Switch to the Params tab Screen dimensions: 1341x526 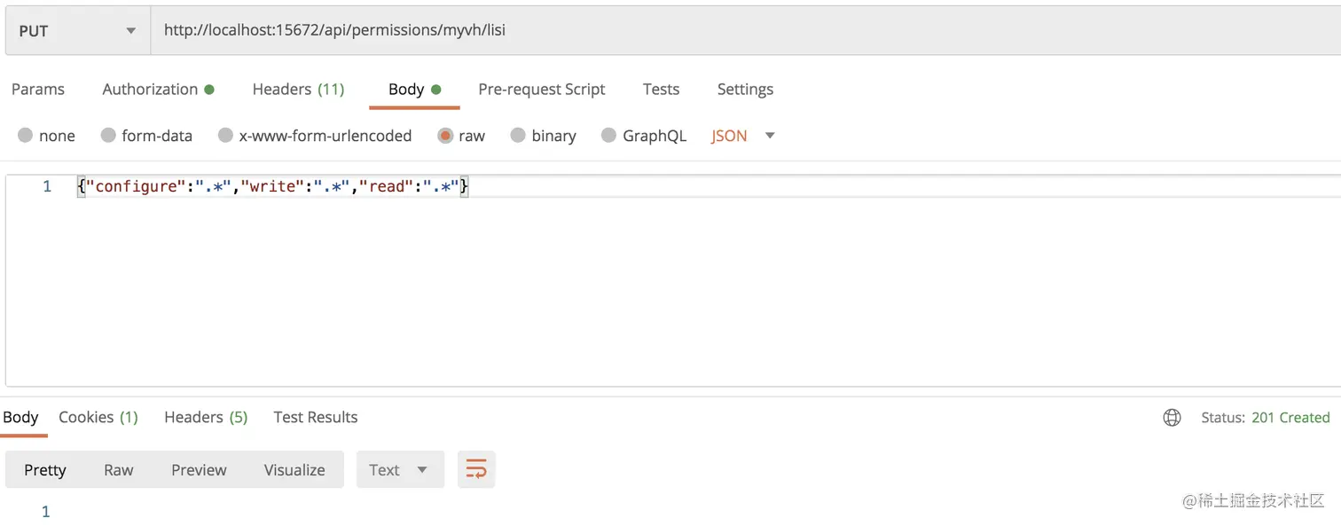point(38,89)
